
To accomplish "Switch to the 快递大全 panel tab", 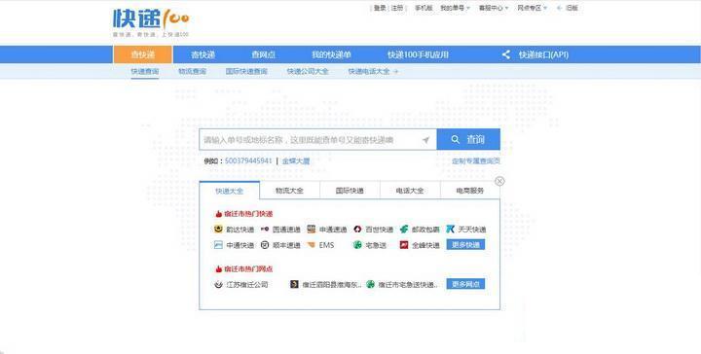I will coord(230,191).
